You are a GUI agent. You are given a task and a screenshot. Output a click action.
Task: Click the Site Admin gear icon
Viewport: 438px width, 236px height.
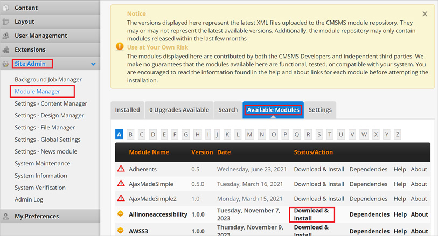coord(5,64)
